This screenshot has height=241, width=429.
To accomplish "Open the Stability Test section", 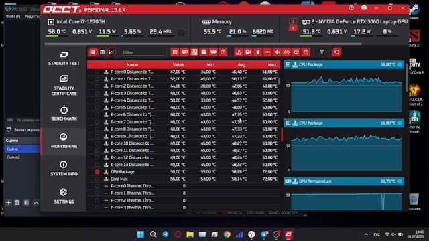I will [64, 58].
